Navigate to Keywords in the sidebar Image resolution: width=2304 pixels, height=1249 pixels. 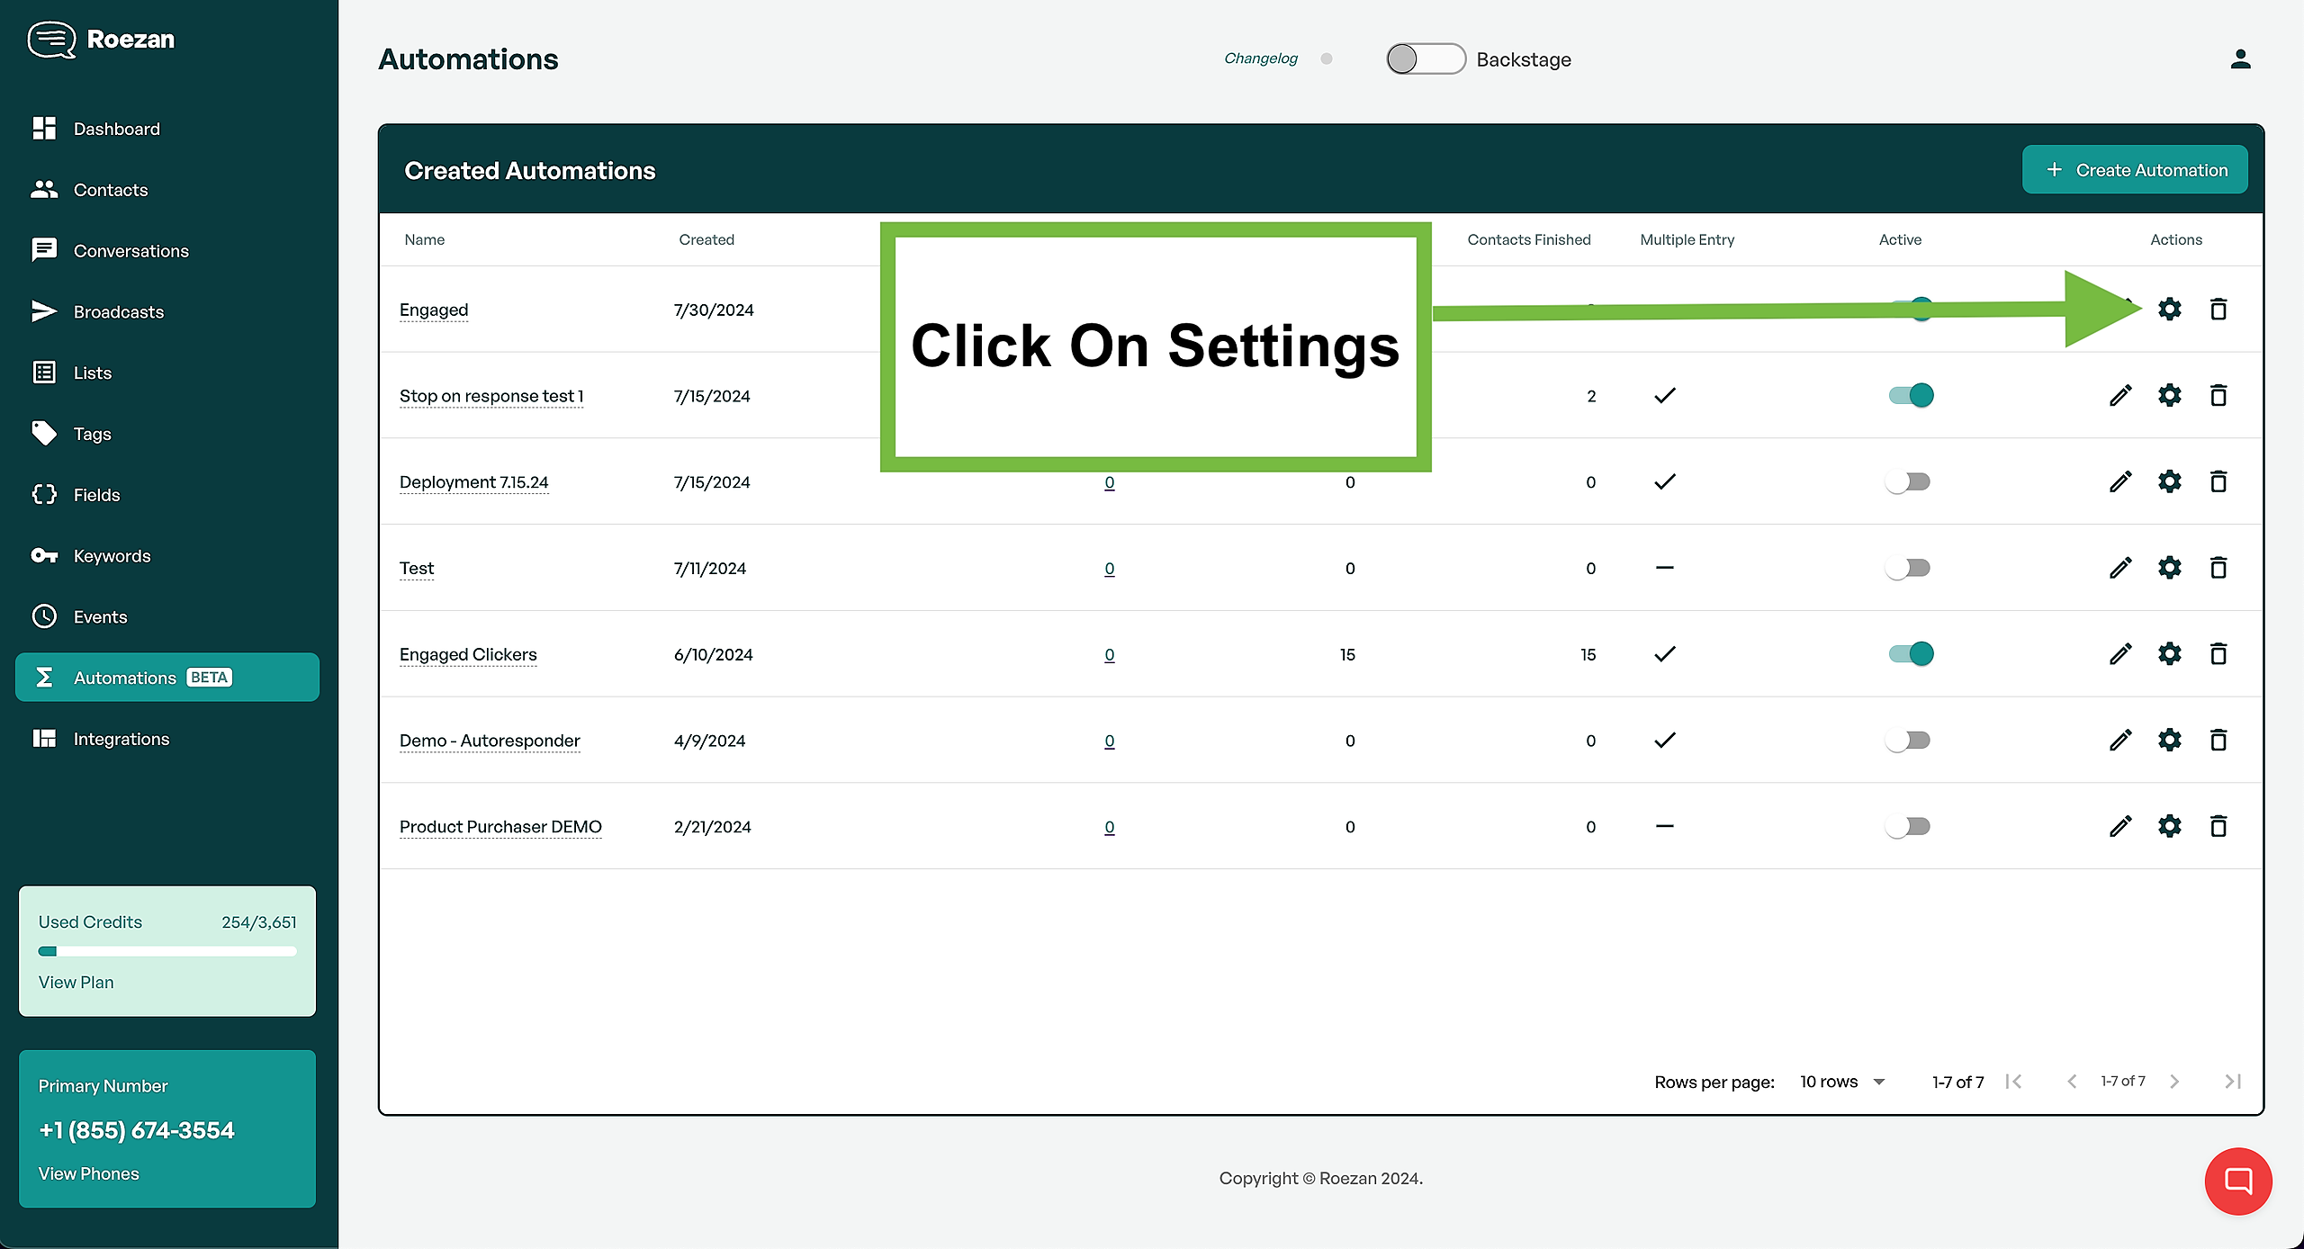pos(112,556)
